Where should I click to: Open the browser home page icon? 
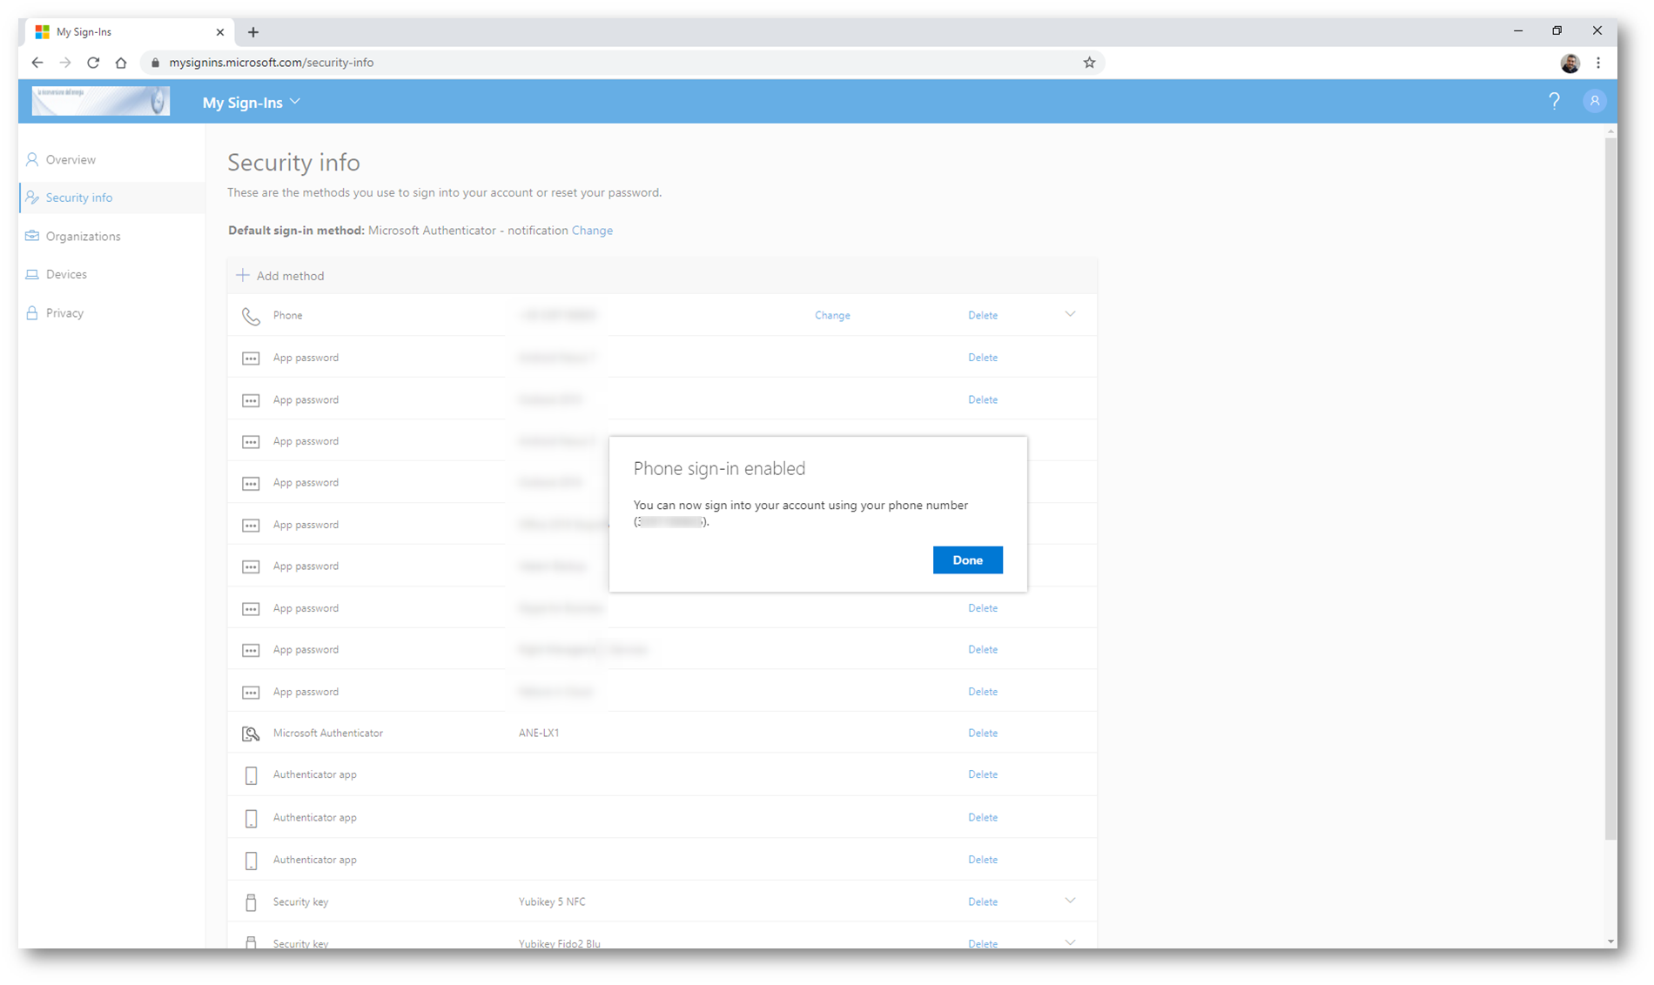pyautogui.click(x=121, y=63)
